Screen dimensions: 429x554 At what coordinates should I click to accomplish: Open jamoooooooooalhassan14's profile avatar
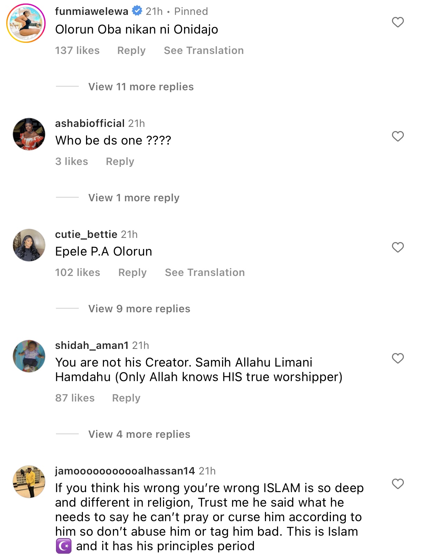click(x=29, y=482)
